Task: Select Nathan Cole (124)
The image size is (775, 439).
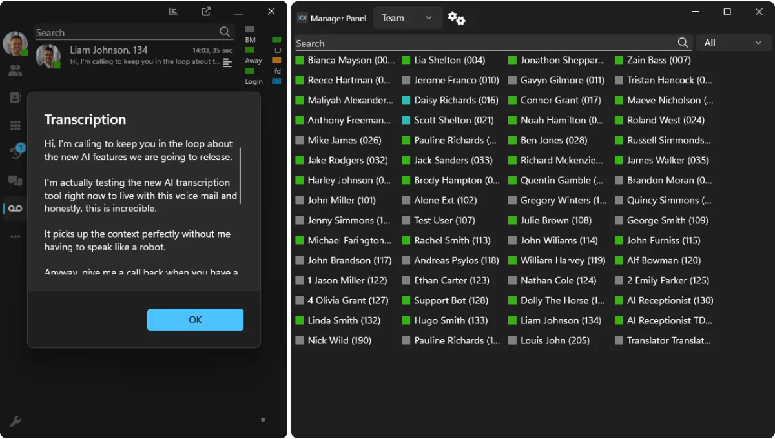Action: 552,280
